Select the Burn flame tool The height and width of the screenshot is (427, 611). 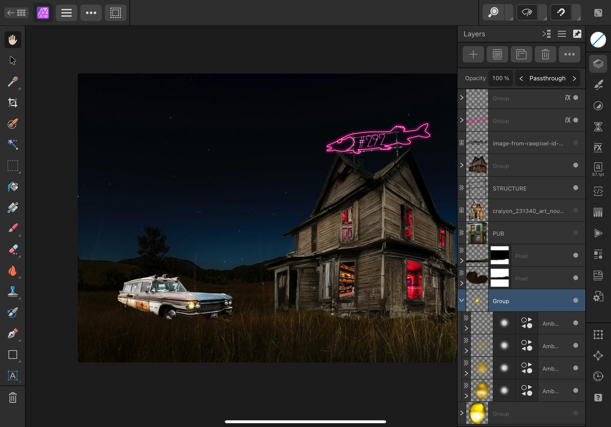point(13,271)
